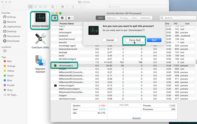This screenshot has width=197, height=124.
Task: Select the Red tag in sidebar
Action: tap(9, 61)
